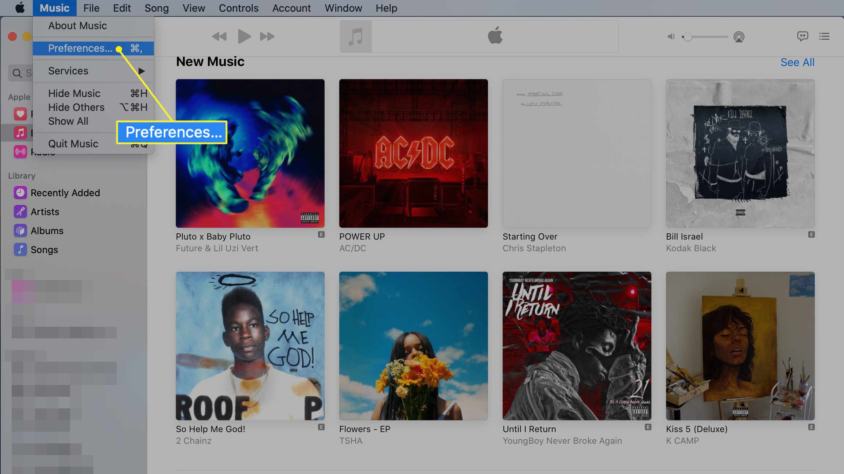Click the music note now-playing icon

click(355, 36)
